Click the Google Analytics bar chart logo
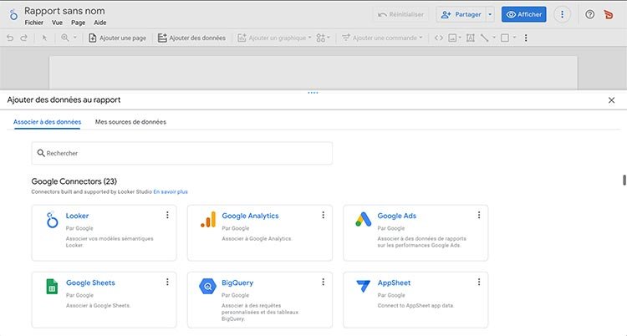Image resolution: width=627 pixels, height=336 pixels. 208,220
